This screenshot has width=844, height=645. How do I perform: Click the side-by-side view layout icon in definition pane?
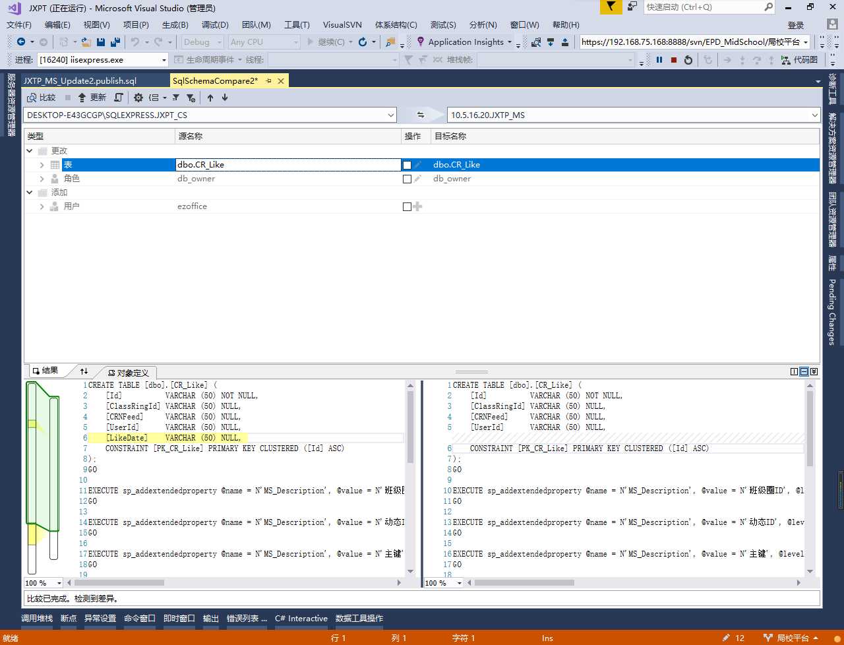coord(794,371)
